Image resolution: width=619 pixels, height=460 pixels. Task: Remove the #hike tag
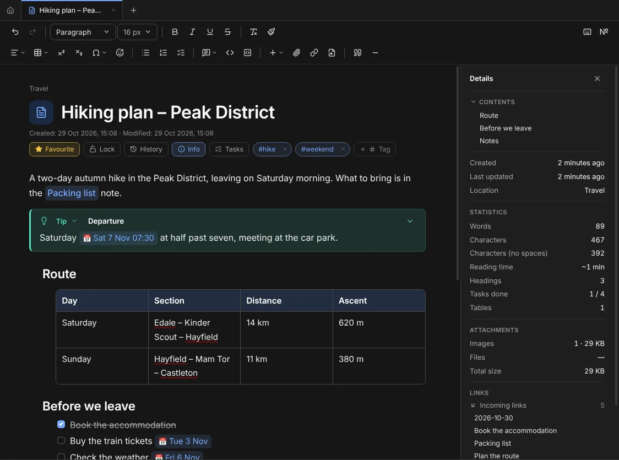coord(285,149)
